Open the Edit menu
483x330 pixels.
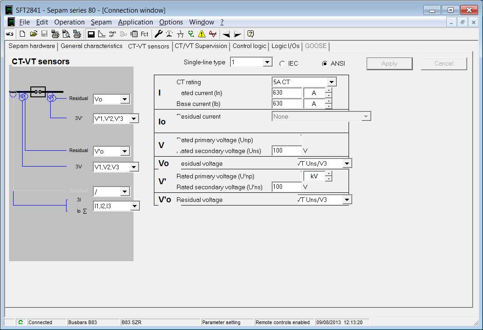42,22
